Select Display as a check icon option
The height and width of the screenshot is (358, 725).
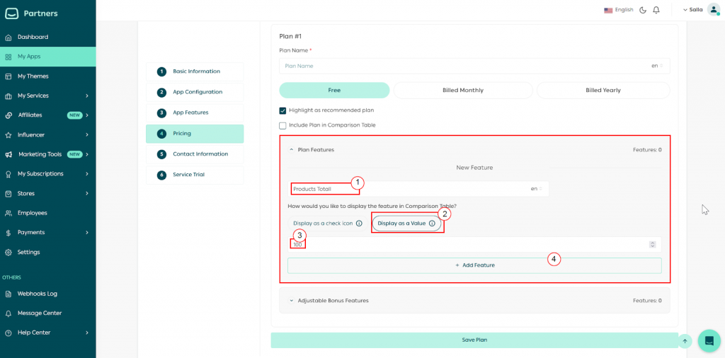(x=323, y=224)
